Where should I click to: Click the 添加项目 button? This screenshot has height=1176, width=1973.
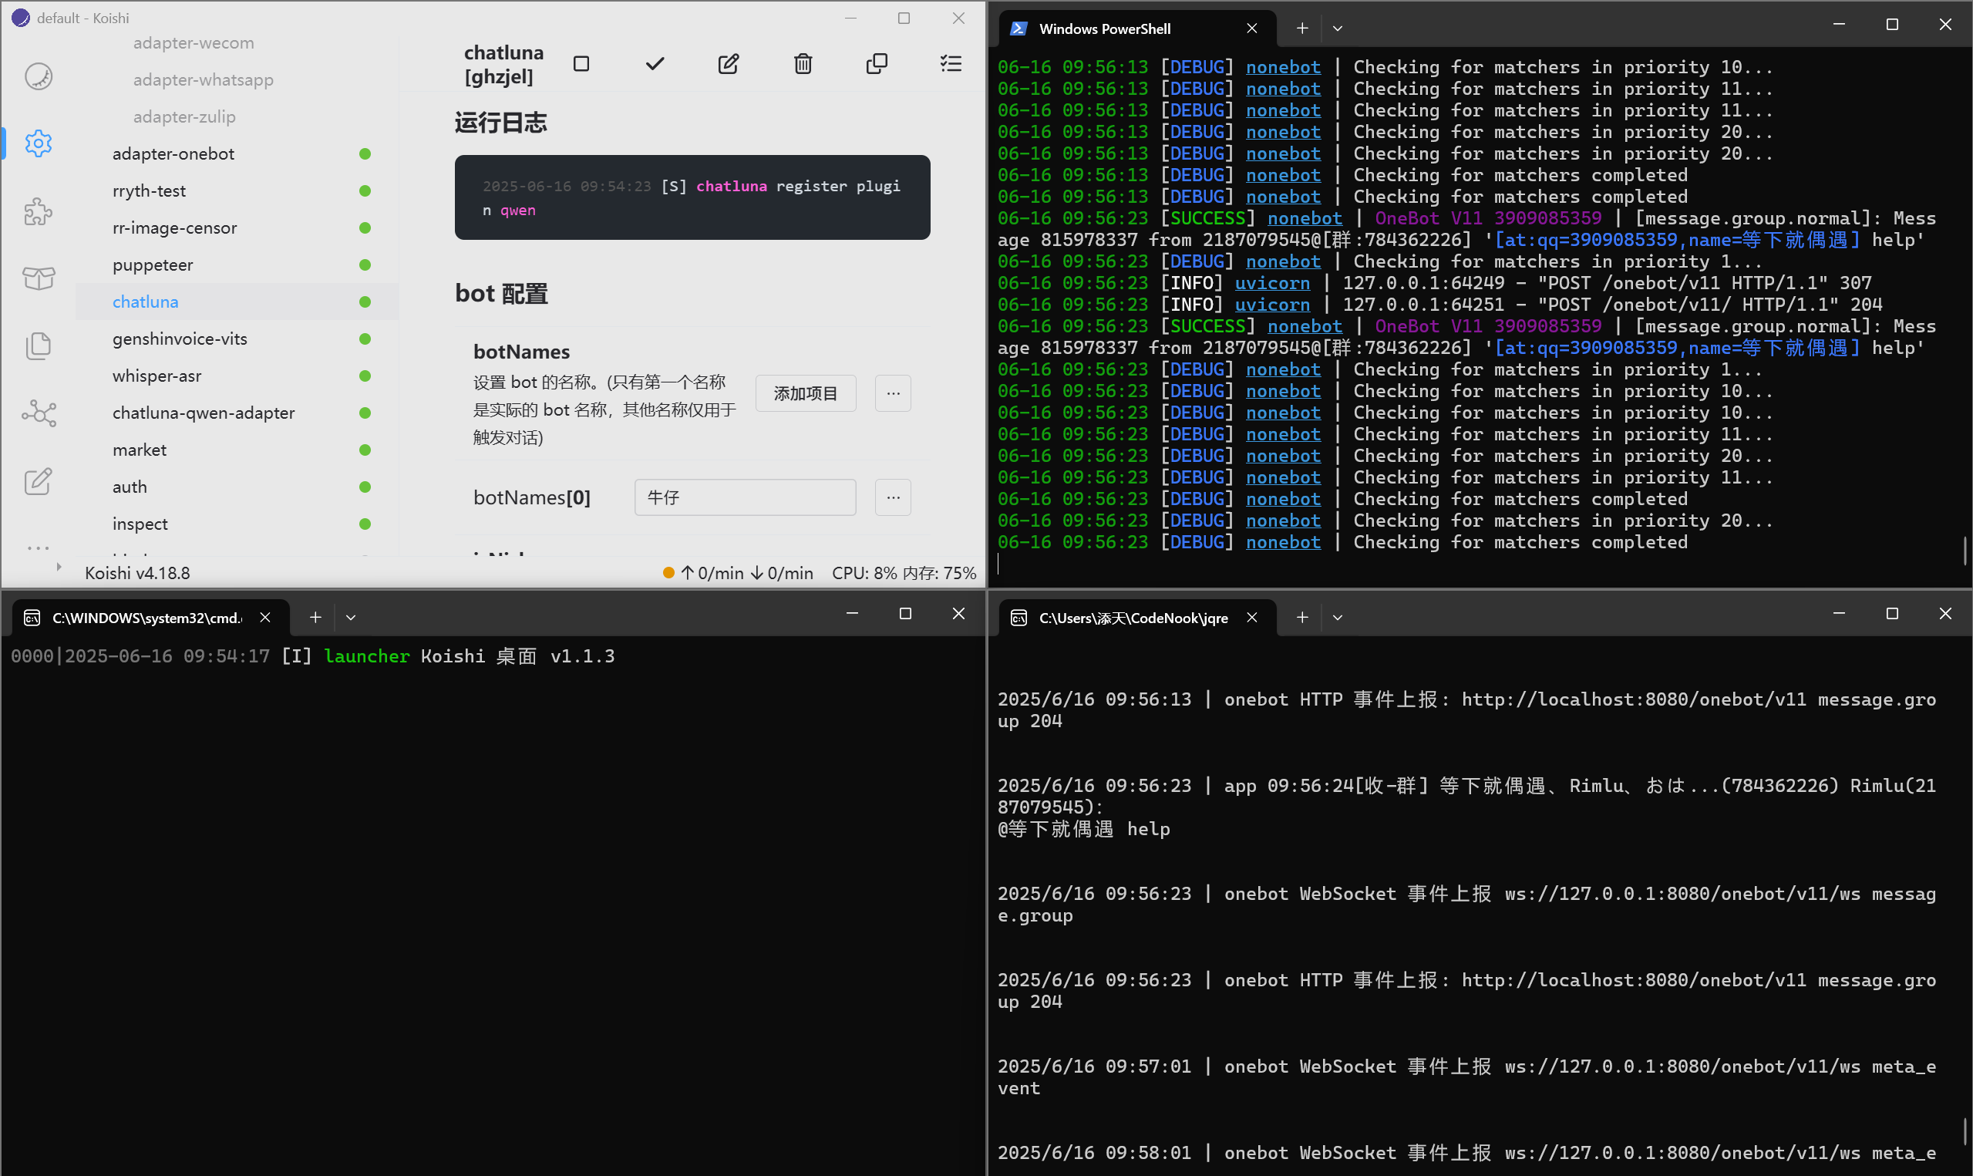coord(805,394)
